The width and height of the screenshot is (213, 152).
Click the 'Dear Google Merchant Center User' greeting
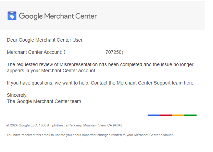[45, 40]
